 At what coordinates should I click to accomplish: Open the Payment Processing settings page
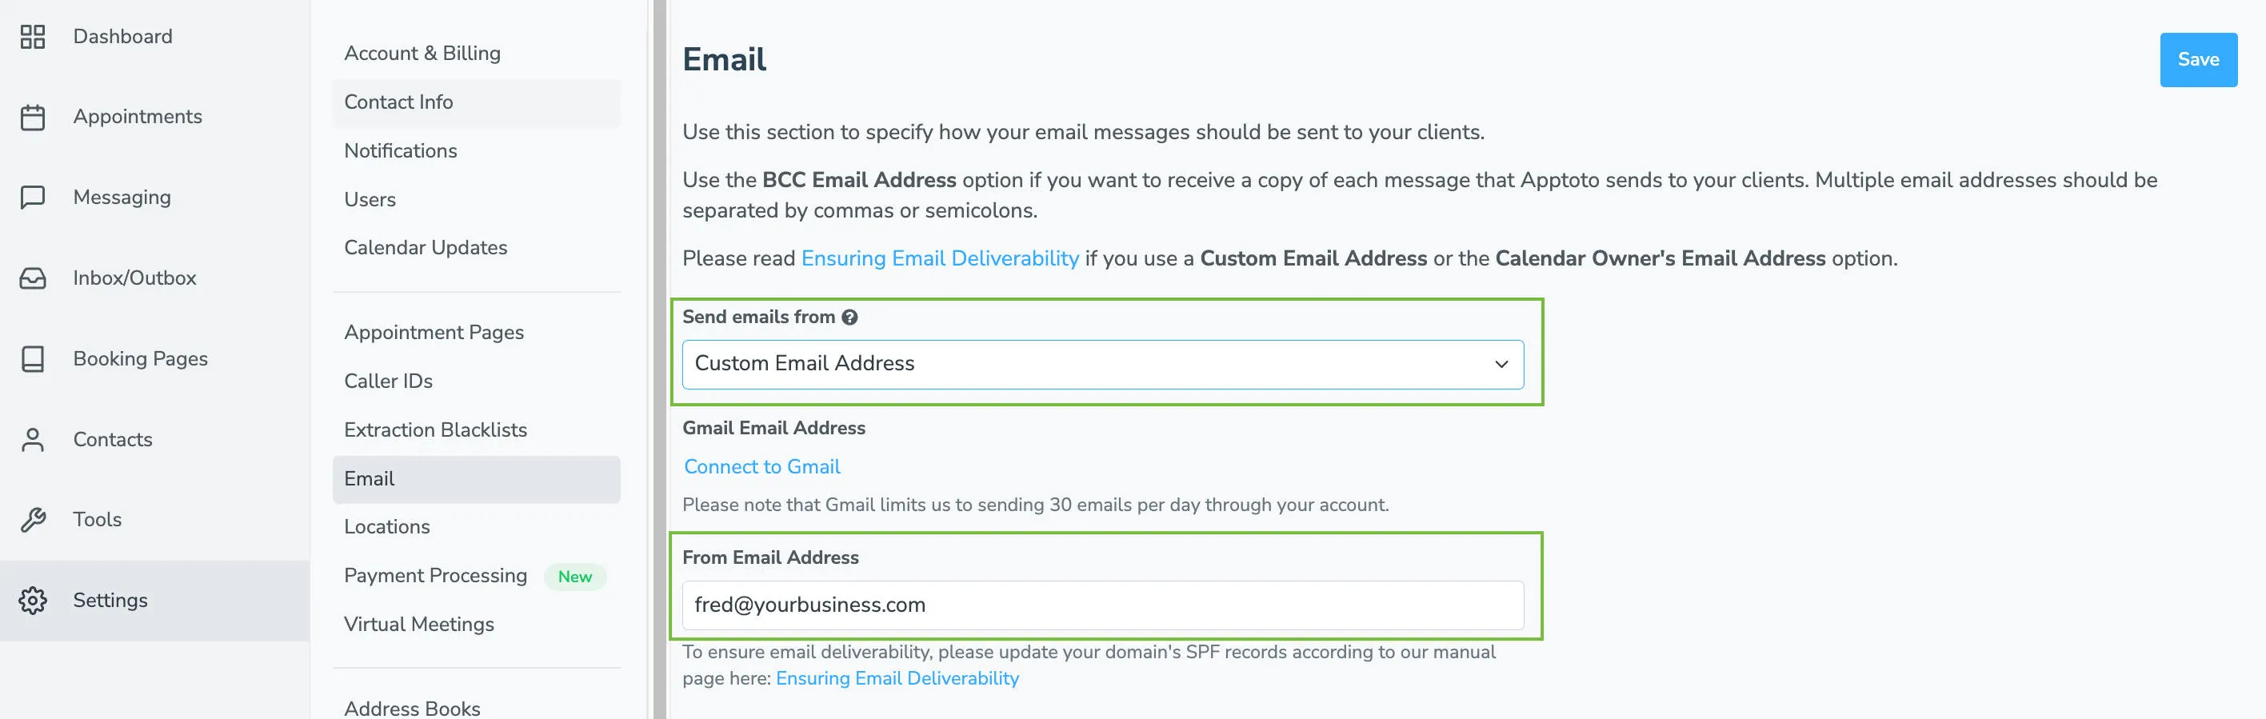[x=434, y=576]
